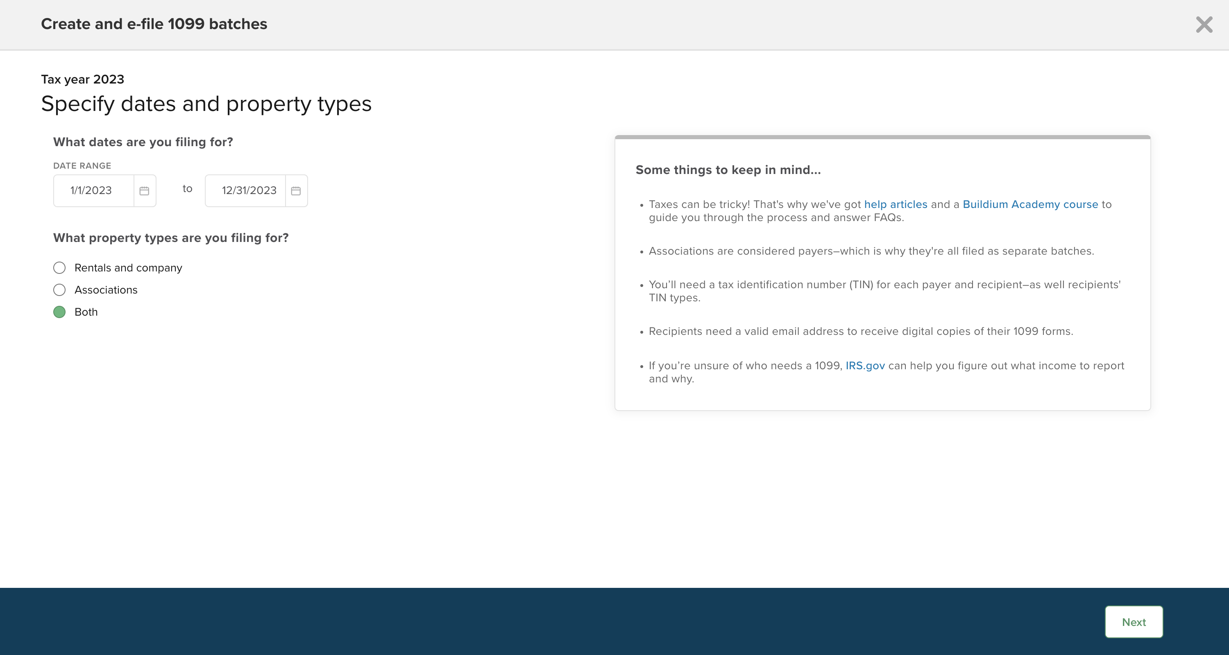Click the 'DATE RANGE' label
This screenshot has height=655, width=1229.
[82, 165]
